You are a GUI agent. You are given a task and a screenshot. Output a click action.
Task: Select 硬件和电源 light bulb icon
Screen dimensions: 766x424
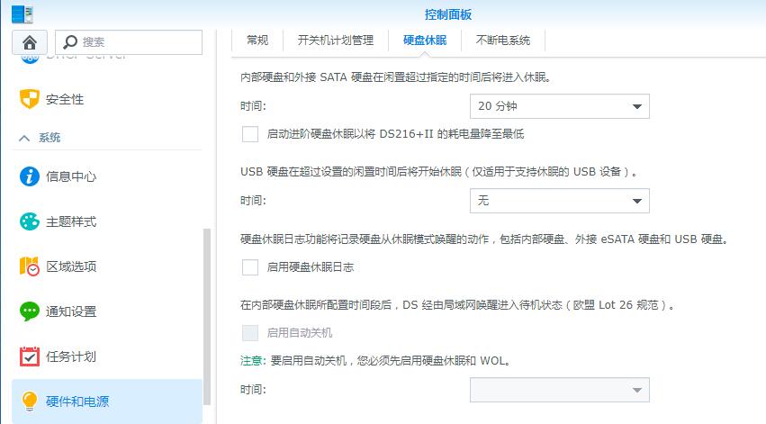click(30, 401)
